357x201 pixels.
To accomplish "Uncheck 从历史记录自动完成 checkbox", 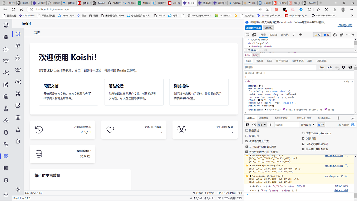I will click(x=303, y=144).
